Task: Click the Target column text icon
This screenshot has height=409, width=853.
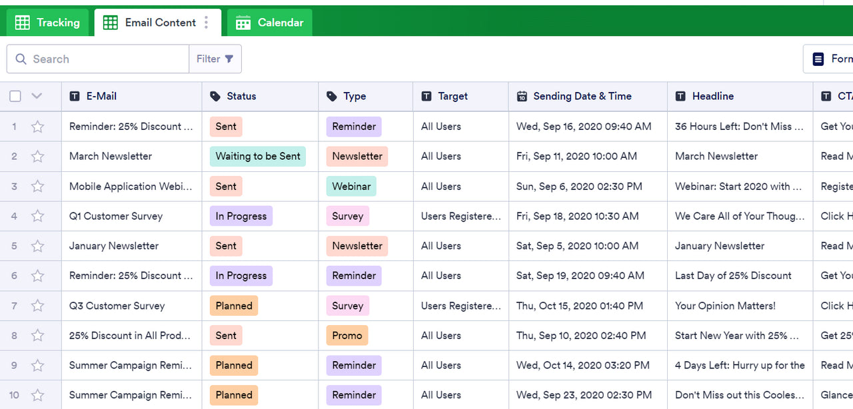Action: point(426,96)
